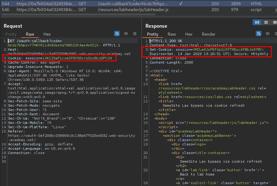The width and height of the screenshot is (277, 186).
Task: Open Response Raw tab
Action: [172, 34]
